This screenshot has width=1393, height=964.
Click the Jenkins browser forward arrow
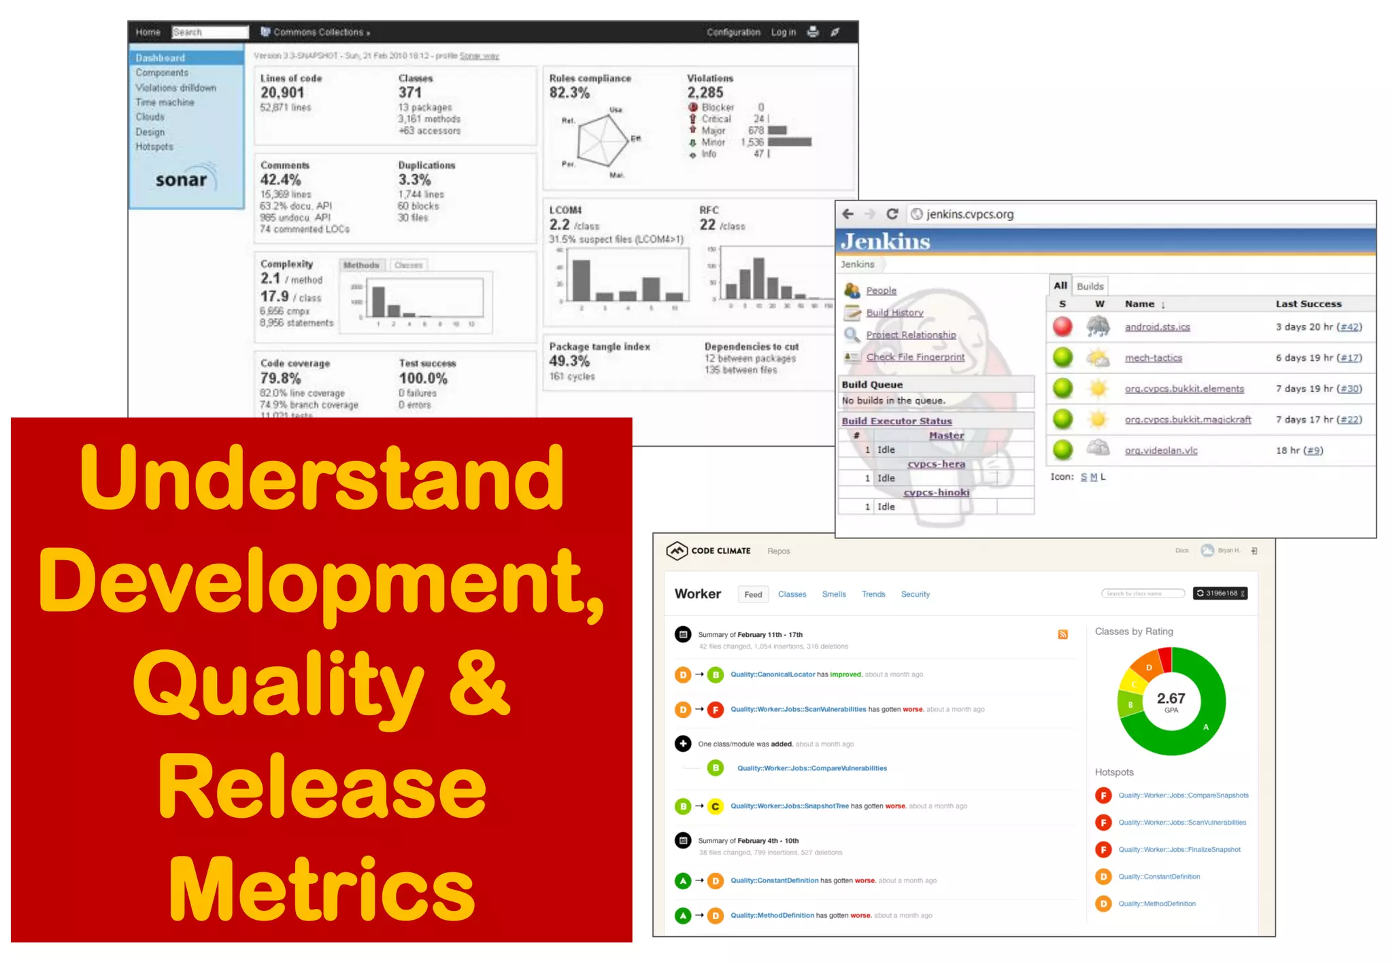869,214
